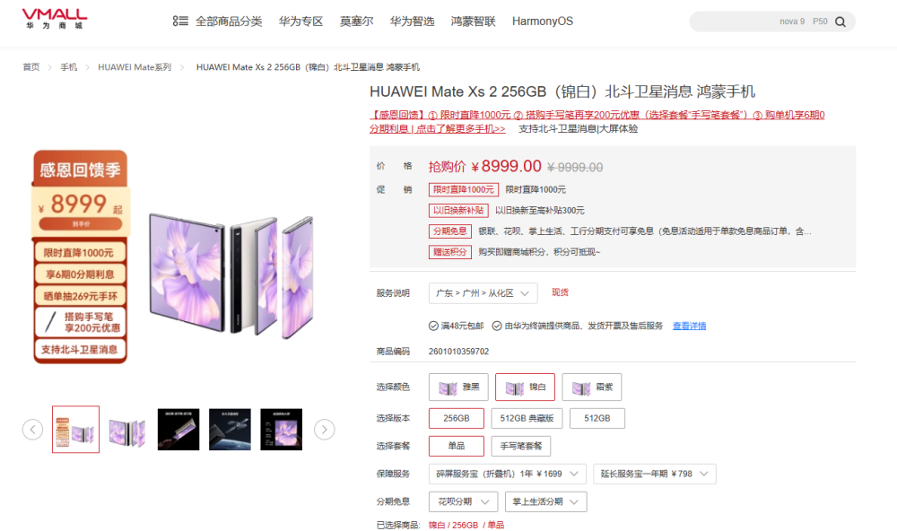Viewport: 897px width, 531px height.
Task: Select the satellite image thumbnail
Action: [x=230, y=429]
